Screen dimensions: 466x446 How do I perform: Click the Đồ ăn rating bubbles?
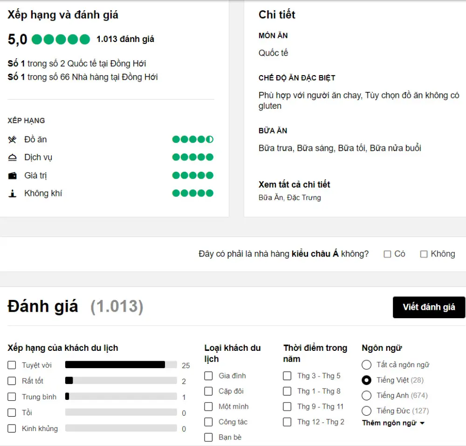click(192, 139)
